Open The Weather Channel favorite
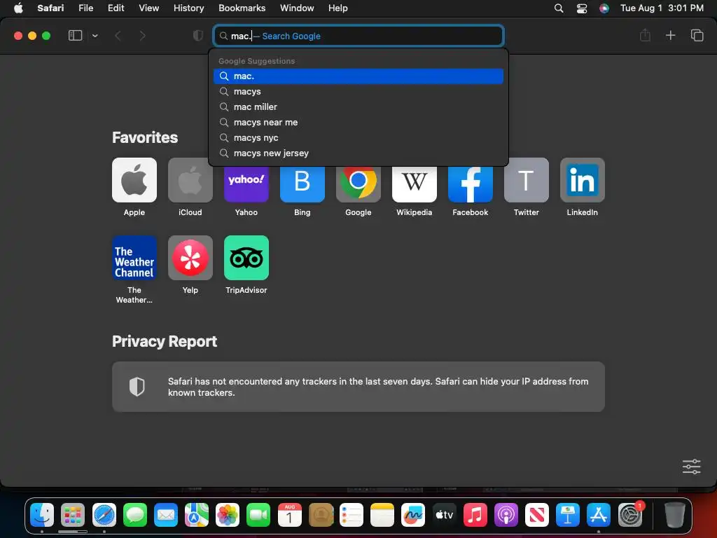 coord(134,258)
